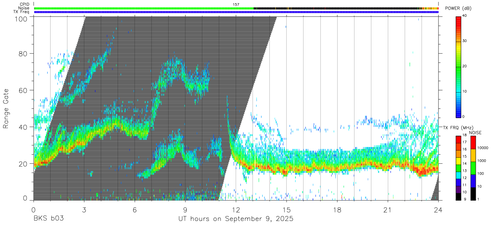Click the 12 tick on UT hours axis
493x227 pixels.
coord(236,209)
